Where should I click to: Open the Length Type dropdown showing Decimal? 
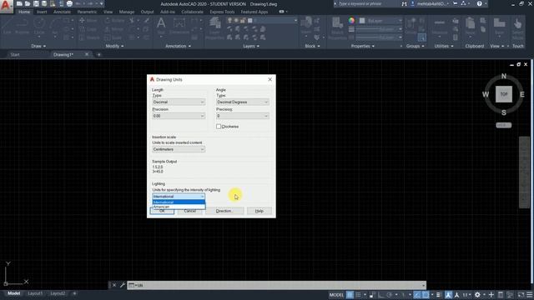click(x=179, y=102)
